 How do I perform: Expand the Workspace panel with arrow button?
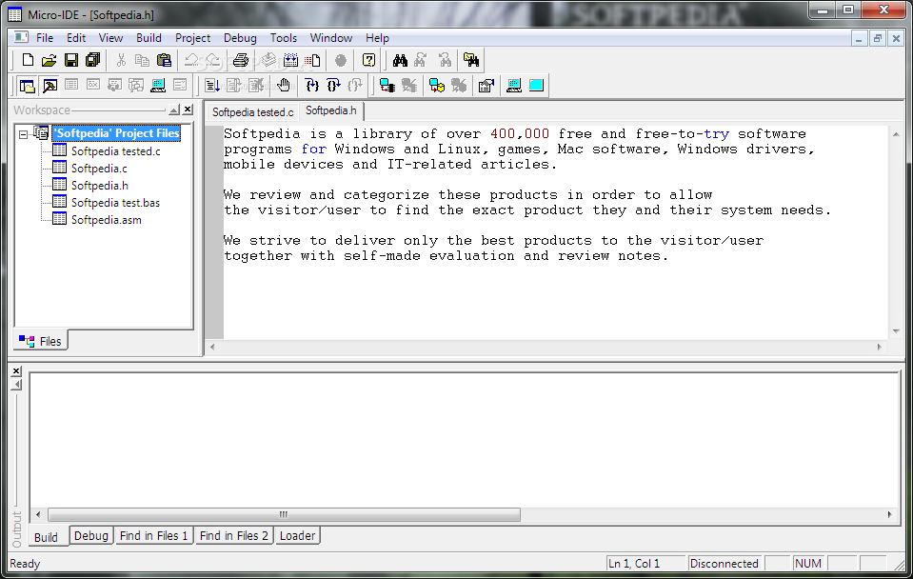pos(173,110)
